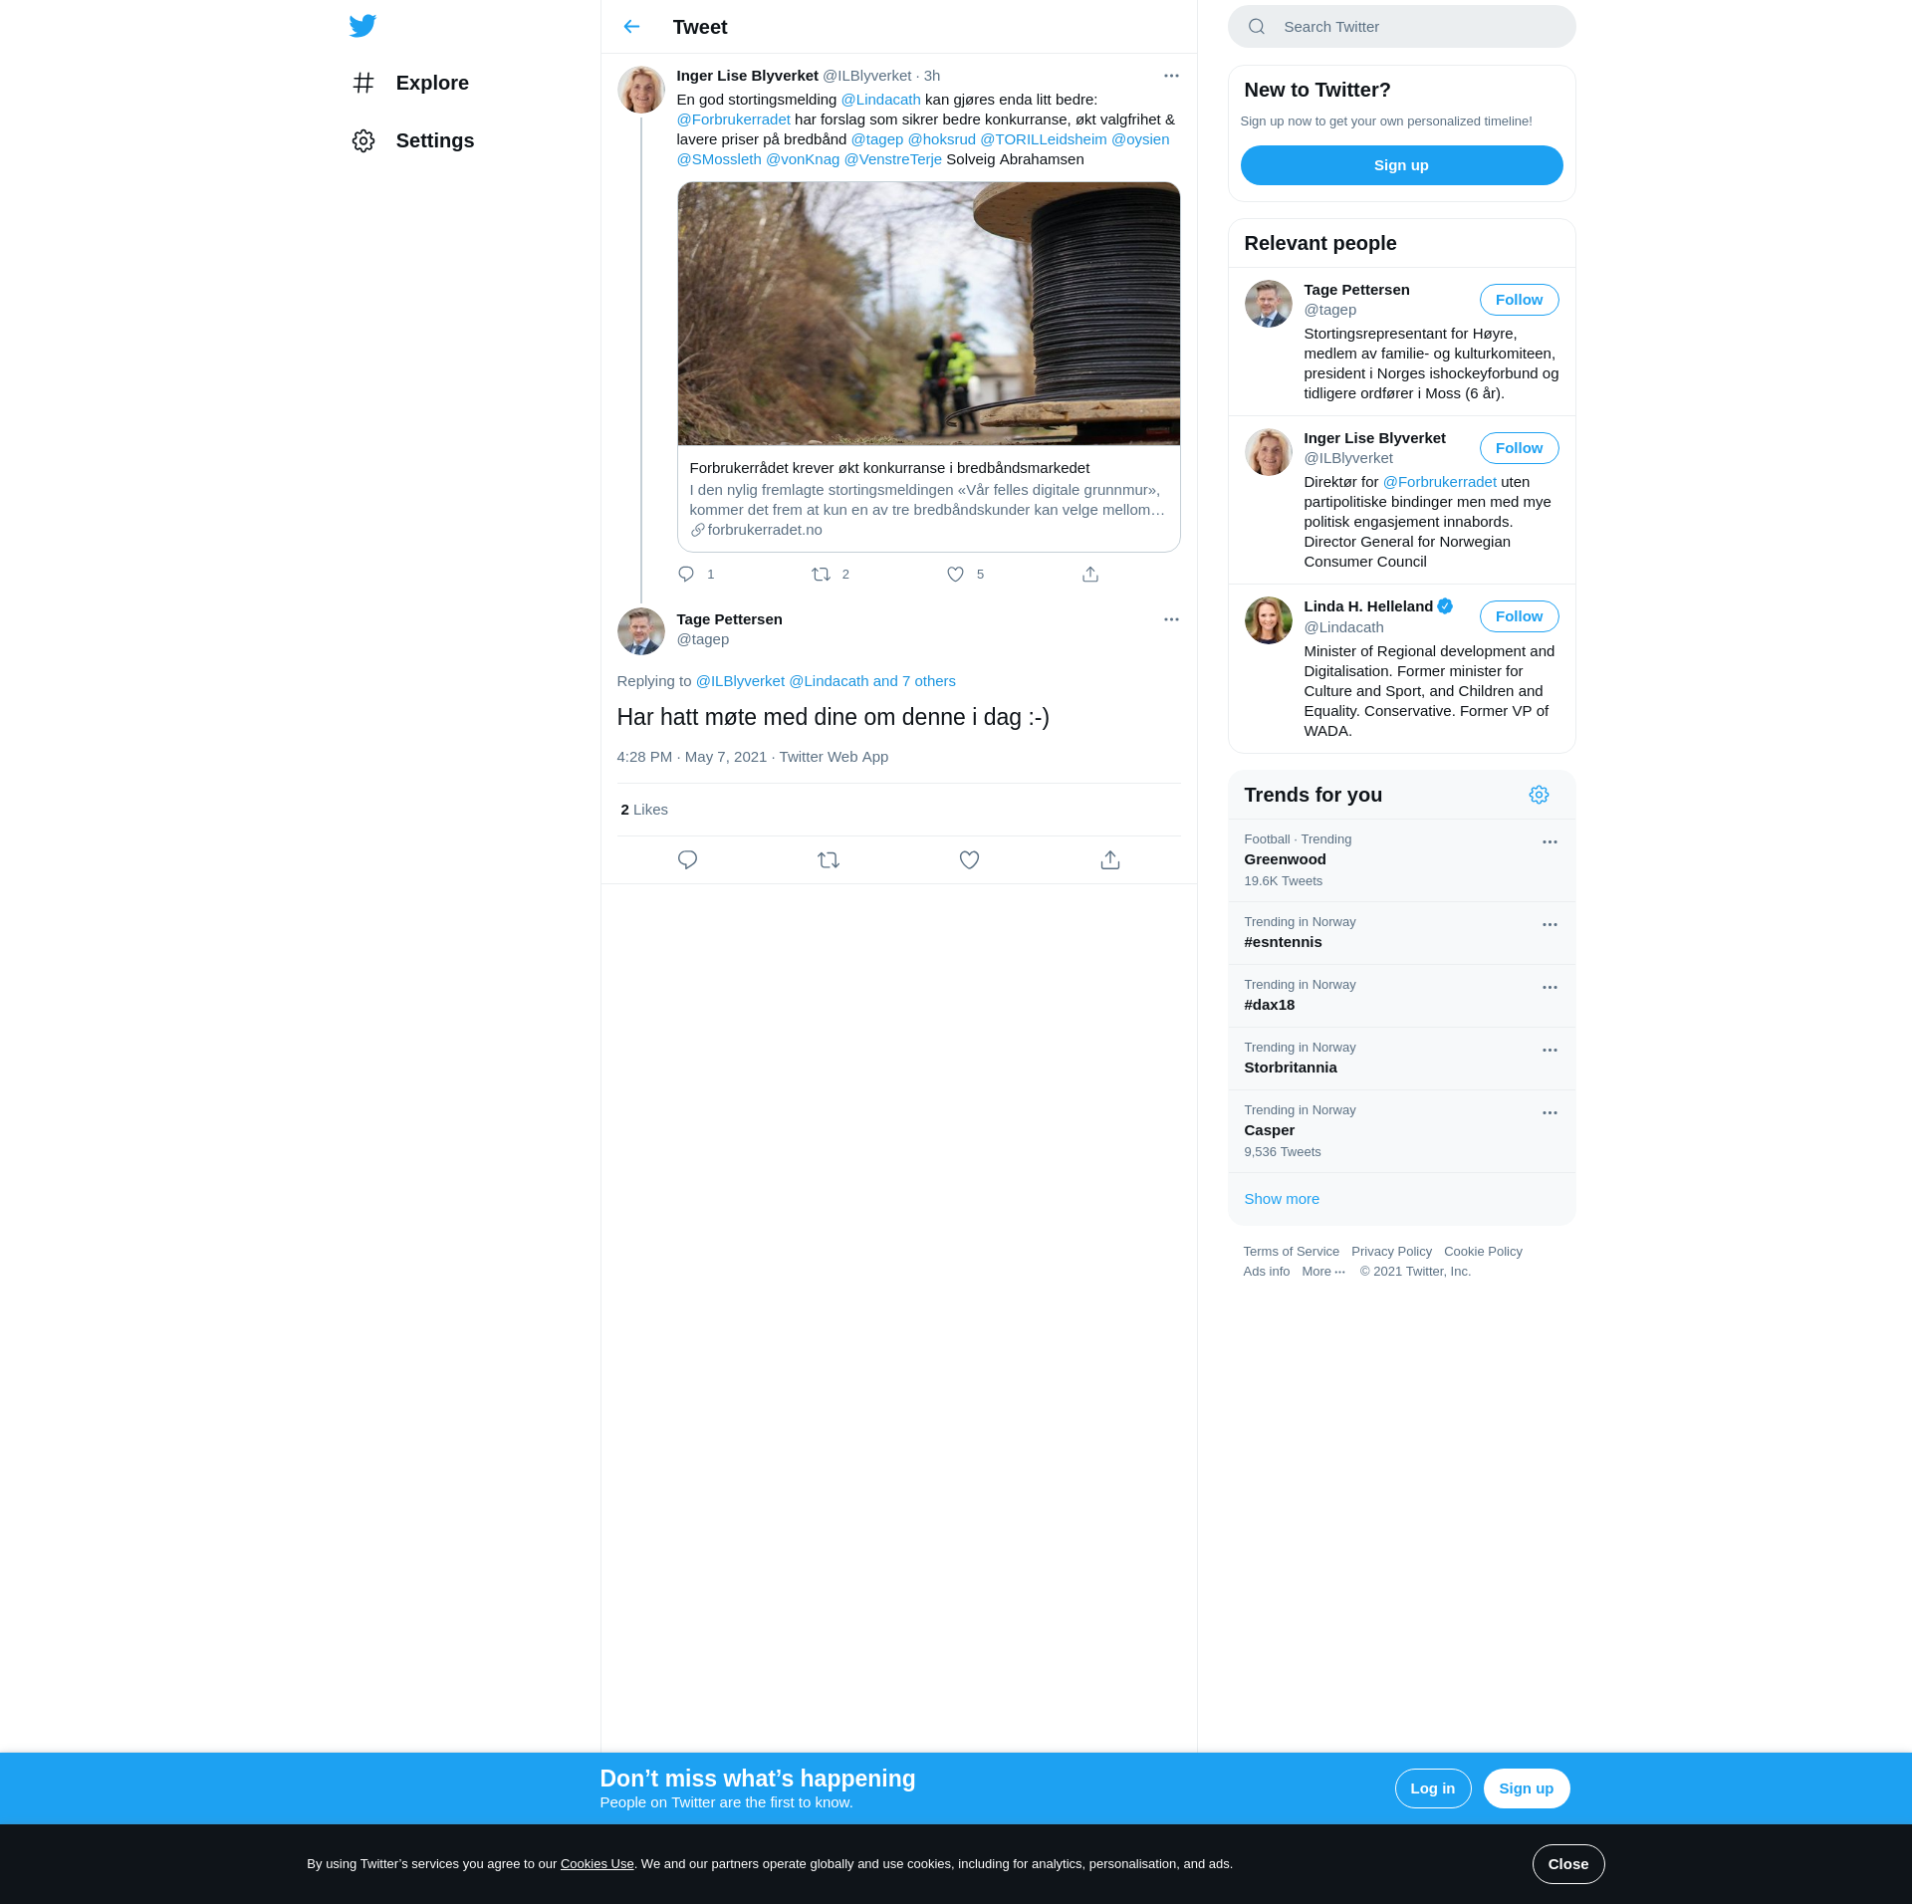Click the search magnifier icon
The width and height of the screenshot is (1912, 1904).
(x=1257, y=27)
